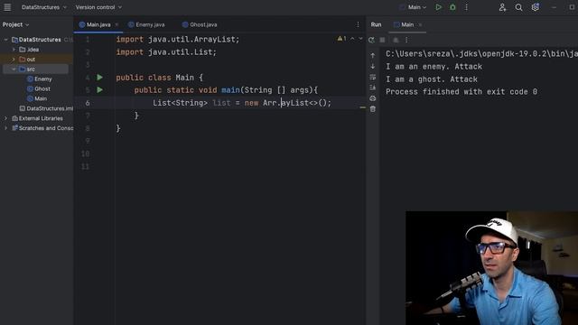Image resolution: width=578 pixels, height=325 pixels.
Task: Switch to the Ghost.java editor tab
Action: (200, 24)
